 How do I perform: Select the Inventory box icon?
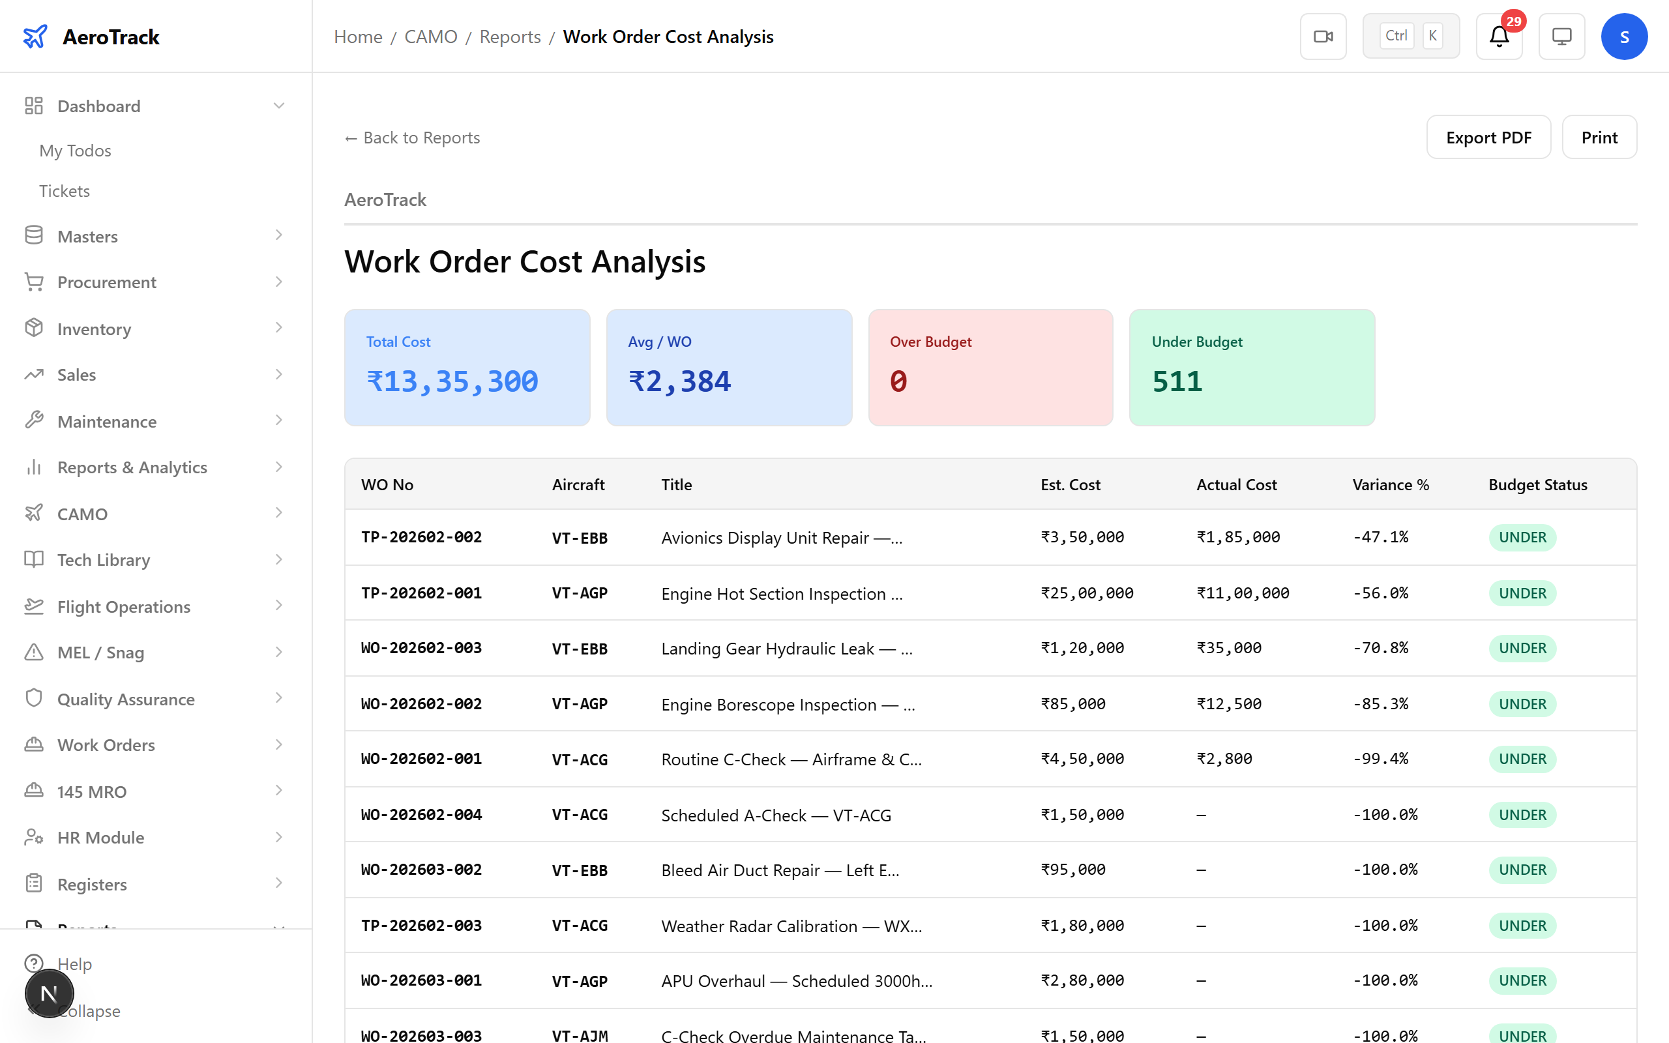click(x=34, y=329)
